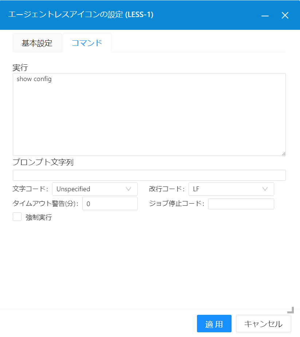Click the empty ジョブ停止コード field

[x=241, y=204]
